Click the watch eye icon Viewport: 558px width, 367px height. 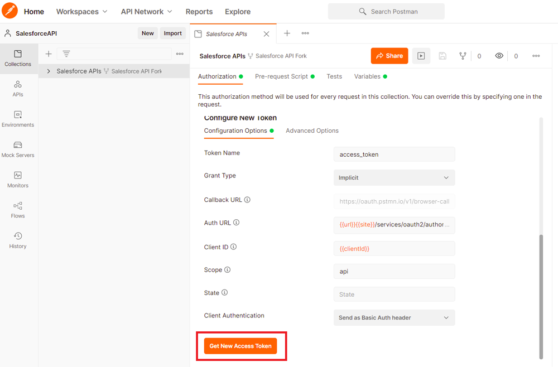499,55
